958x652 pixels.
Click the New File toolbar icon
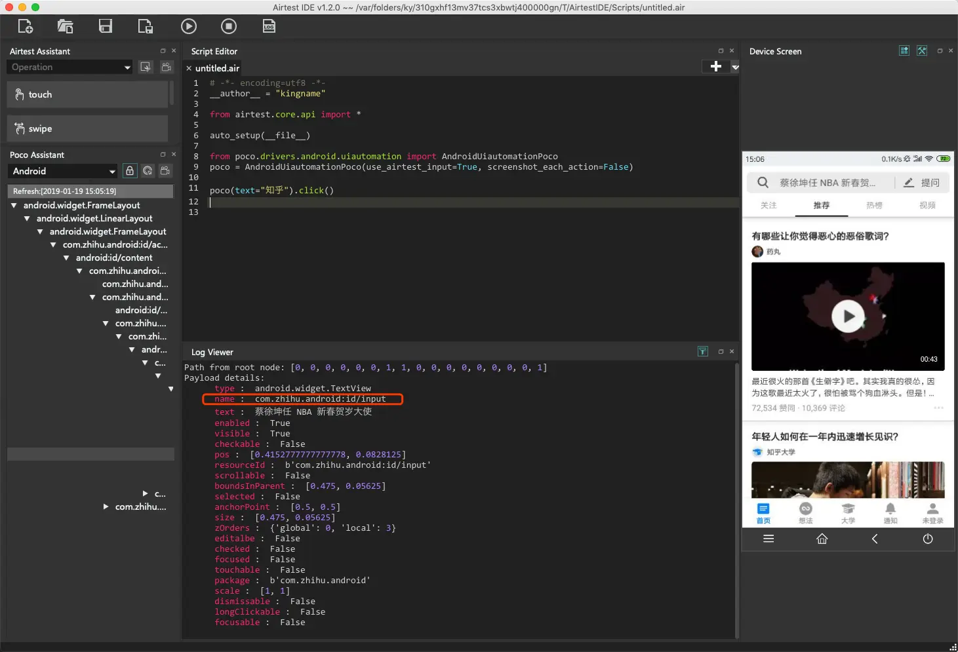click(26, 26)
